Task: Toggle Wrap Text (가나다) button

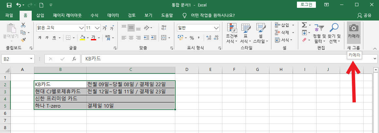Action: pos(164,28)
